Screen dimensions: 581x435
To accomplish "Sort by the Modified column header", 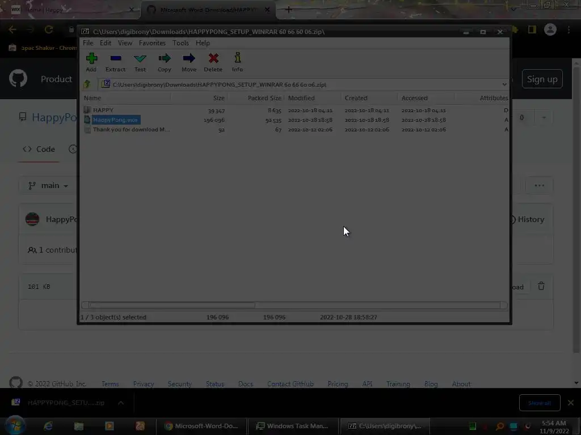I will 313,98.
